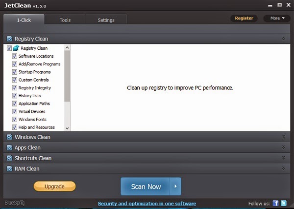Uncheck Virtual Devices option
Screen dimensions: 294x209
tap(14, 111)
